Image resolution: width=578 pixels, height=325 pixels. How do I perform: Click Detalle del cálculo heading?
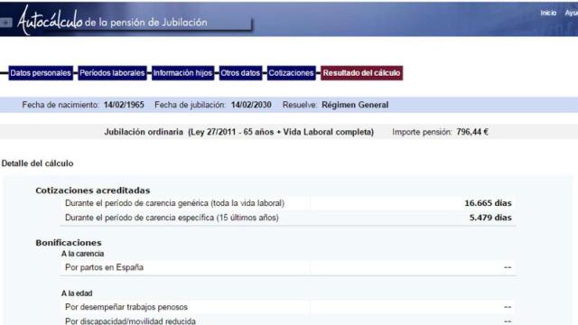[x=38, y=163]
